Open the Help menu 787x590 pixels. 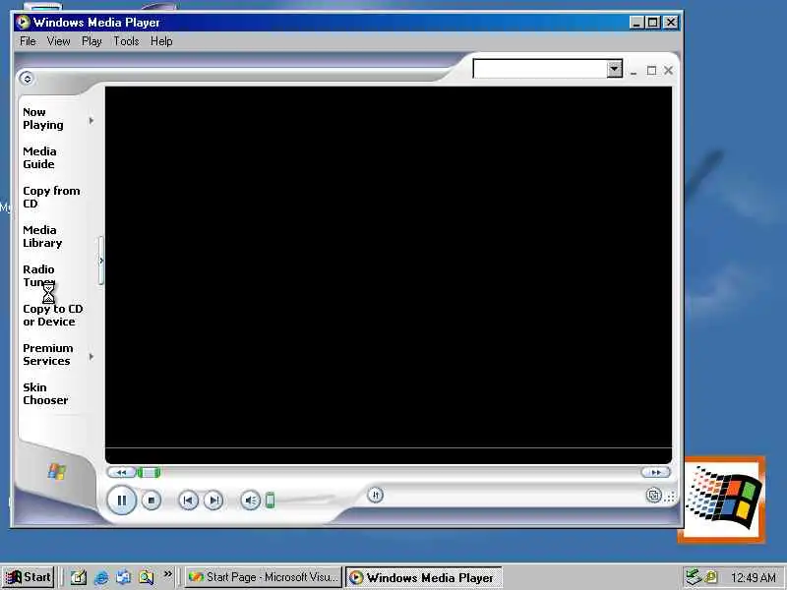[x=161, y=41]
